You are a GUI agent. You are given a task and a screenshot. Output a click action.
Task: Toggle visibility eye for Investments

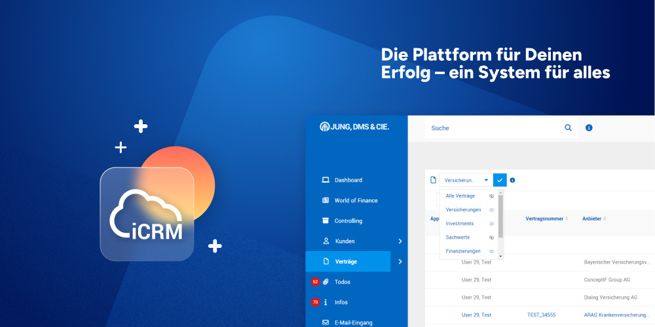(x=492, y=224)
